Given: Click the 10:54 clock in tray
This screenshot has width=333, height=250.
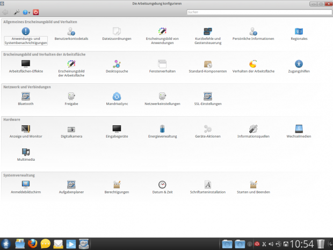Looking at the screenshot, I should pos(302,244).
